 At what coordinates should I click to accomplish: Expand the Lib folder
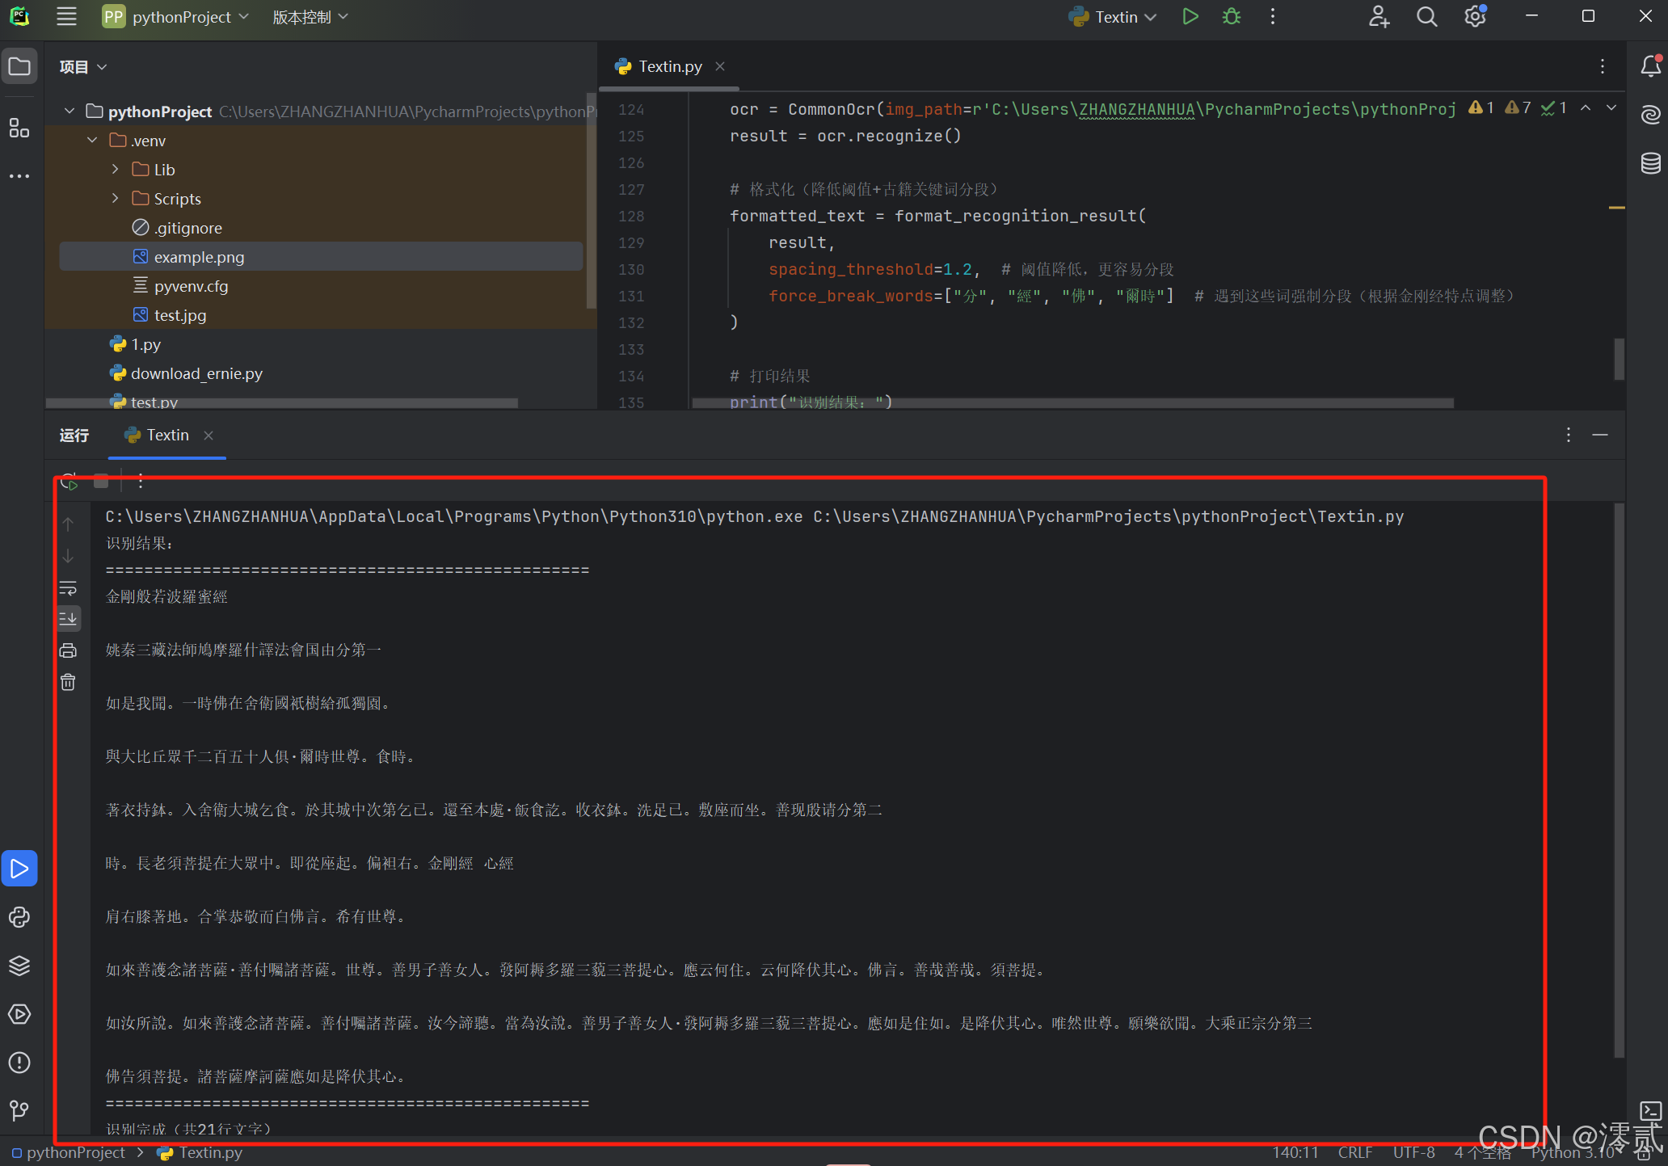pyautogui.click(x=115, y=170)
